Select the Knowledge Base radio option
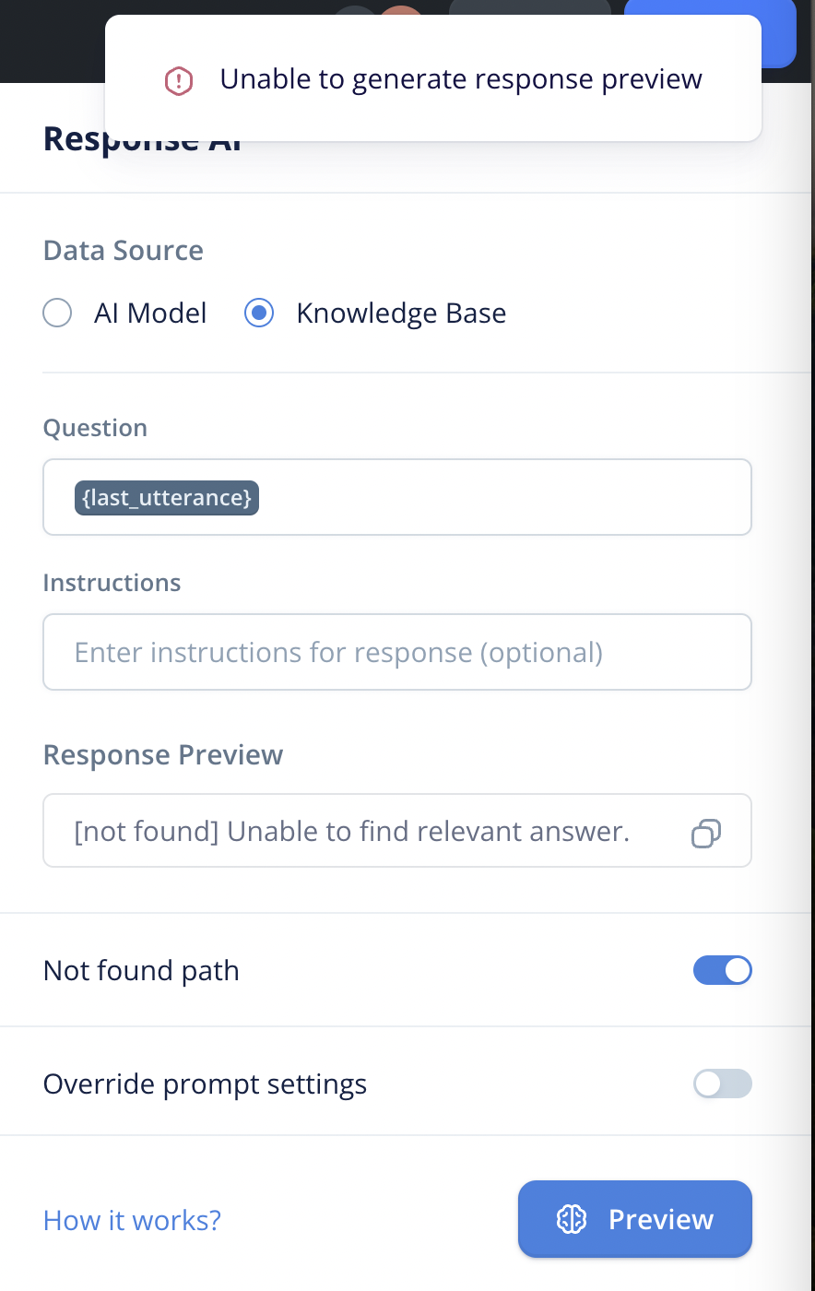This screenshot has width=815, height=1291. coord(259,314)
